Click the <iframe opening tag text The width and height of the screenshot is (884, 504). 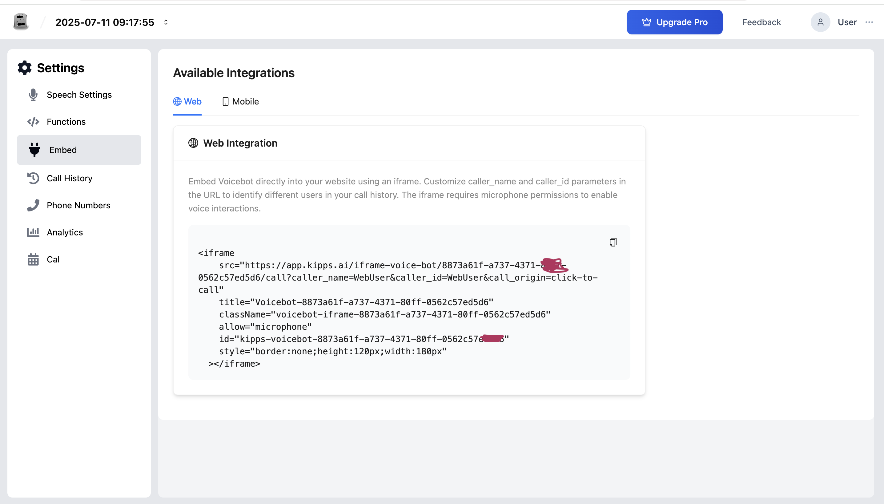coord(216,253)
